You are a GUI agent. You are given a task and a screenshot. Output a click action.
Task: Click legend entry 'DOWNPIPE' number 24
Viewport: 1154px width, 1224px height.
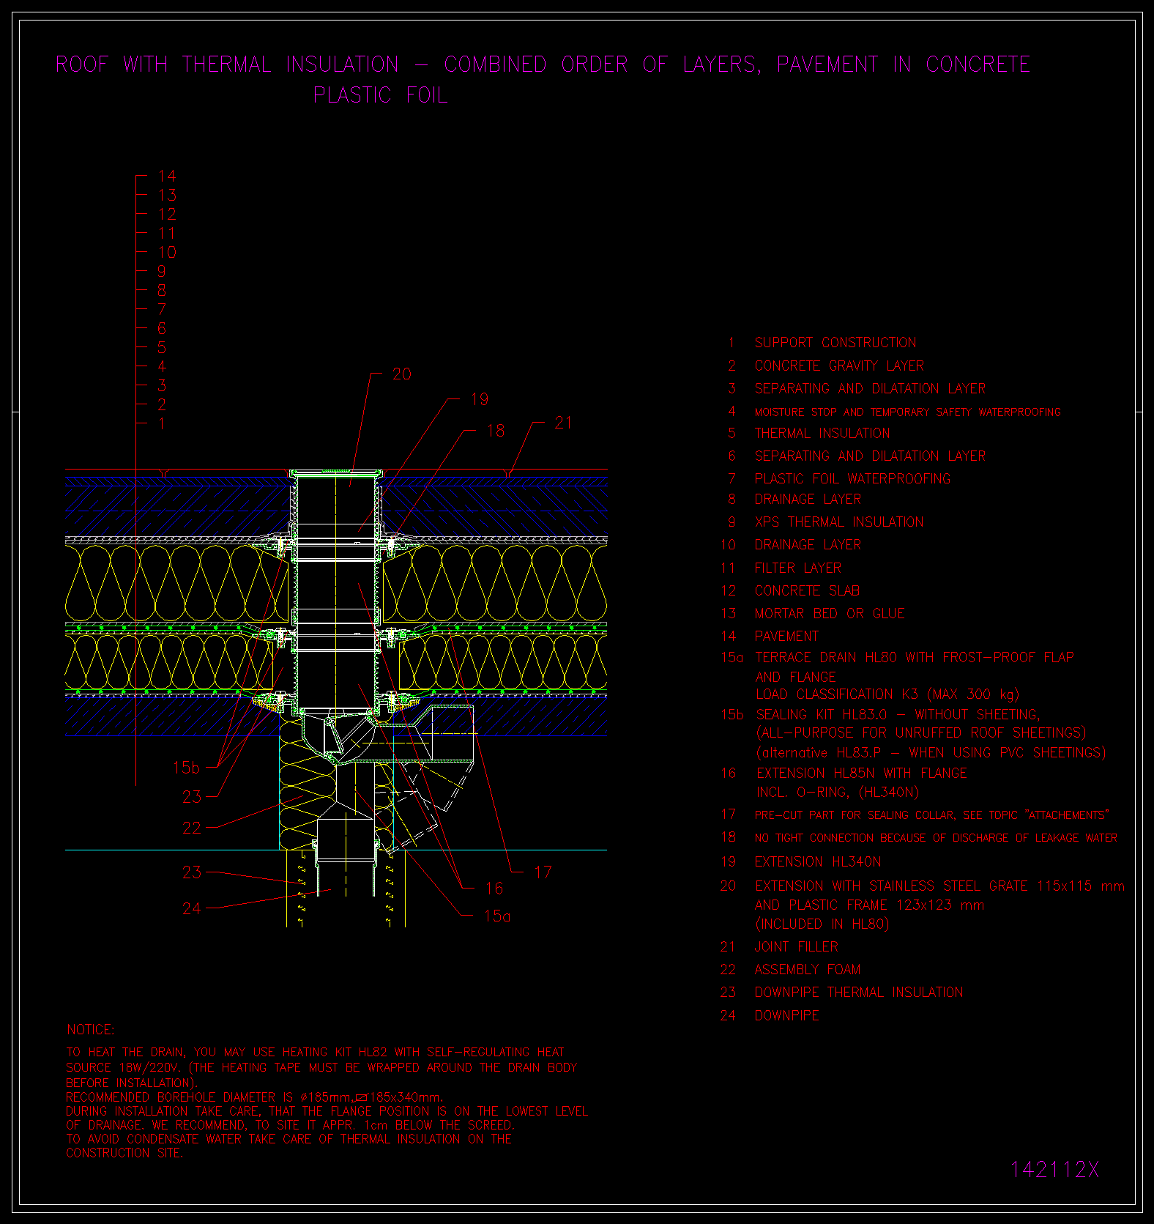786,1016
